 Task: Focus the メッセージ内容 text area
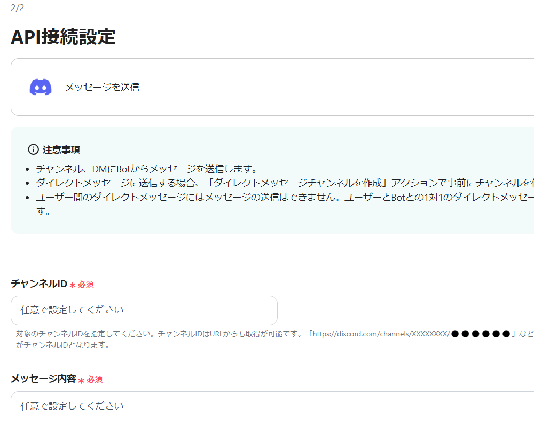[x=272, y=416]
